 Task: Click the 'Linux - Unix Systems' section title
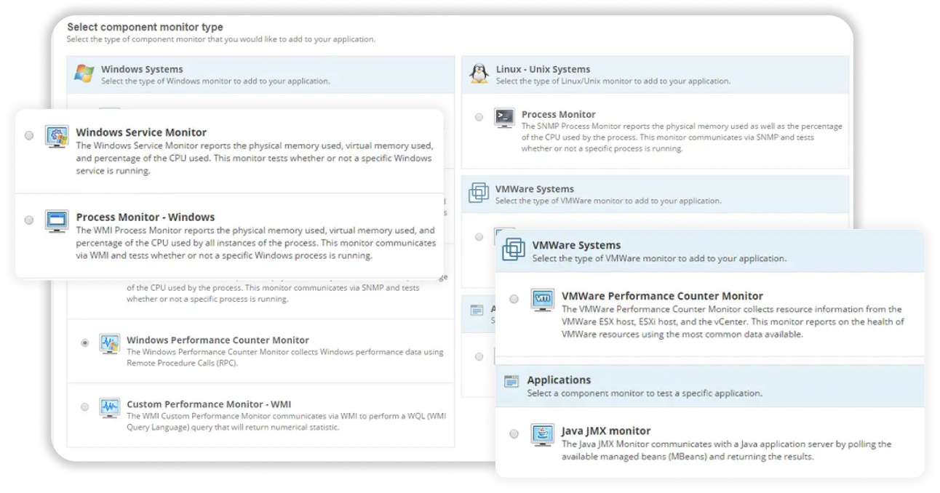(x=543, y=69)
